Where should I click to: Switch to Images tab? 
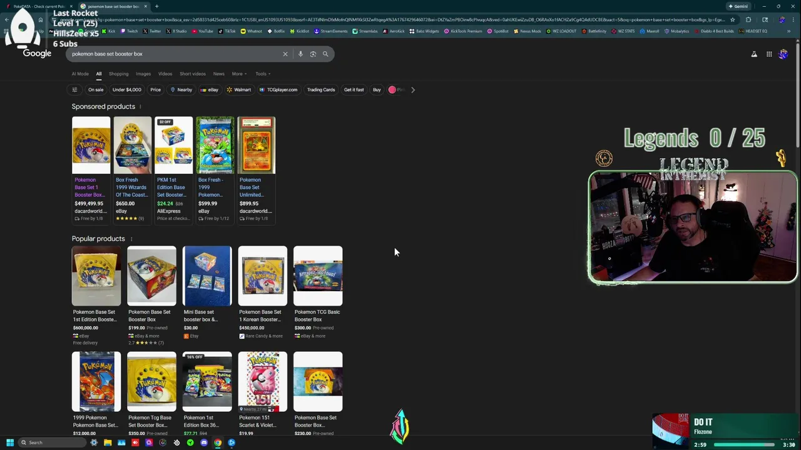143,74
